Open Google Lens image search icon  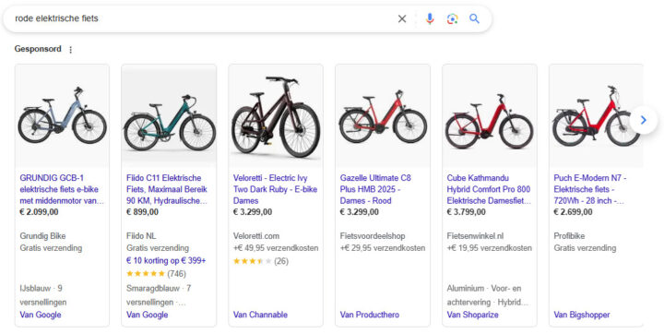pyautogui.click(x=452, y=18)
